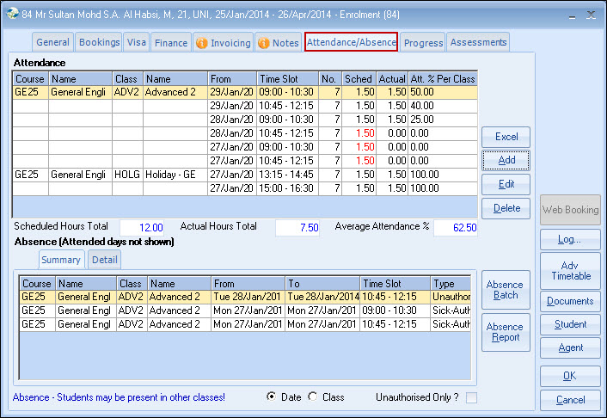Click the Delete button

coord(506,208)
